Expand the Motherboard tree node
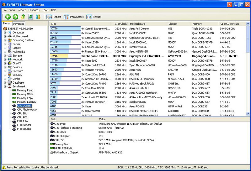The height and width of the screenshot is (171, 251). coord(5,36)
